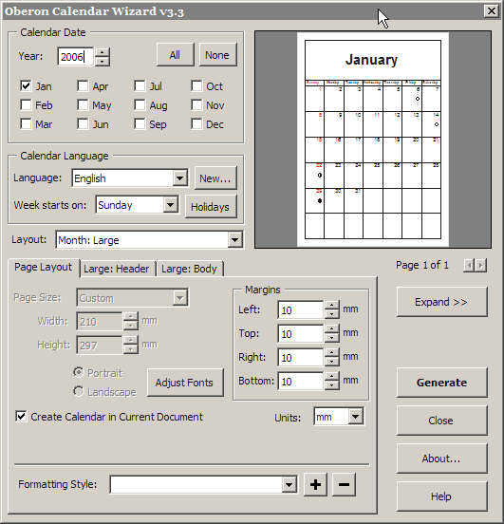This screenshot has height=524, width=504.
Task: Decrease the Right margin value
Action: tap(331, 362)
